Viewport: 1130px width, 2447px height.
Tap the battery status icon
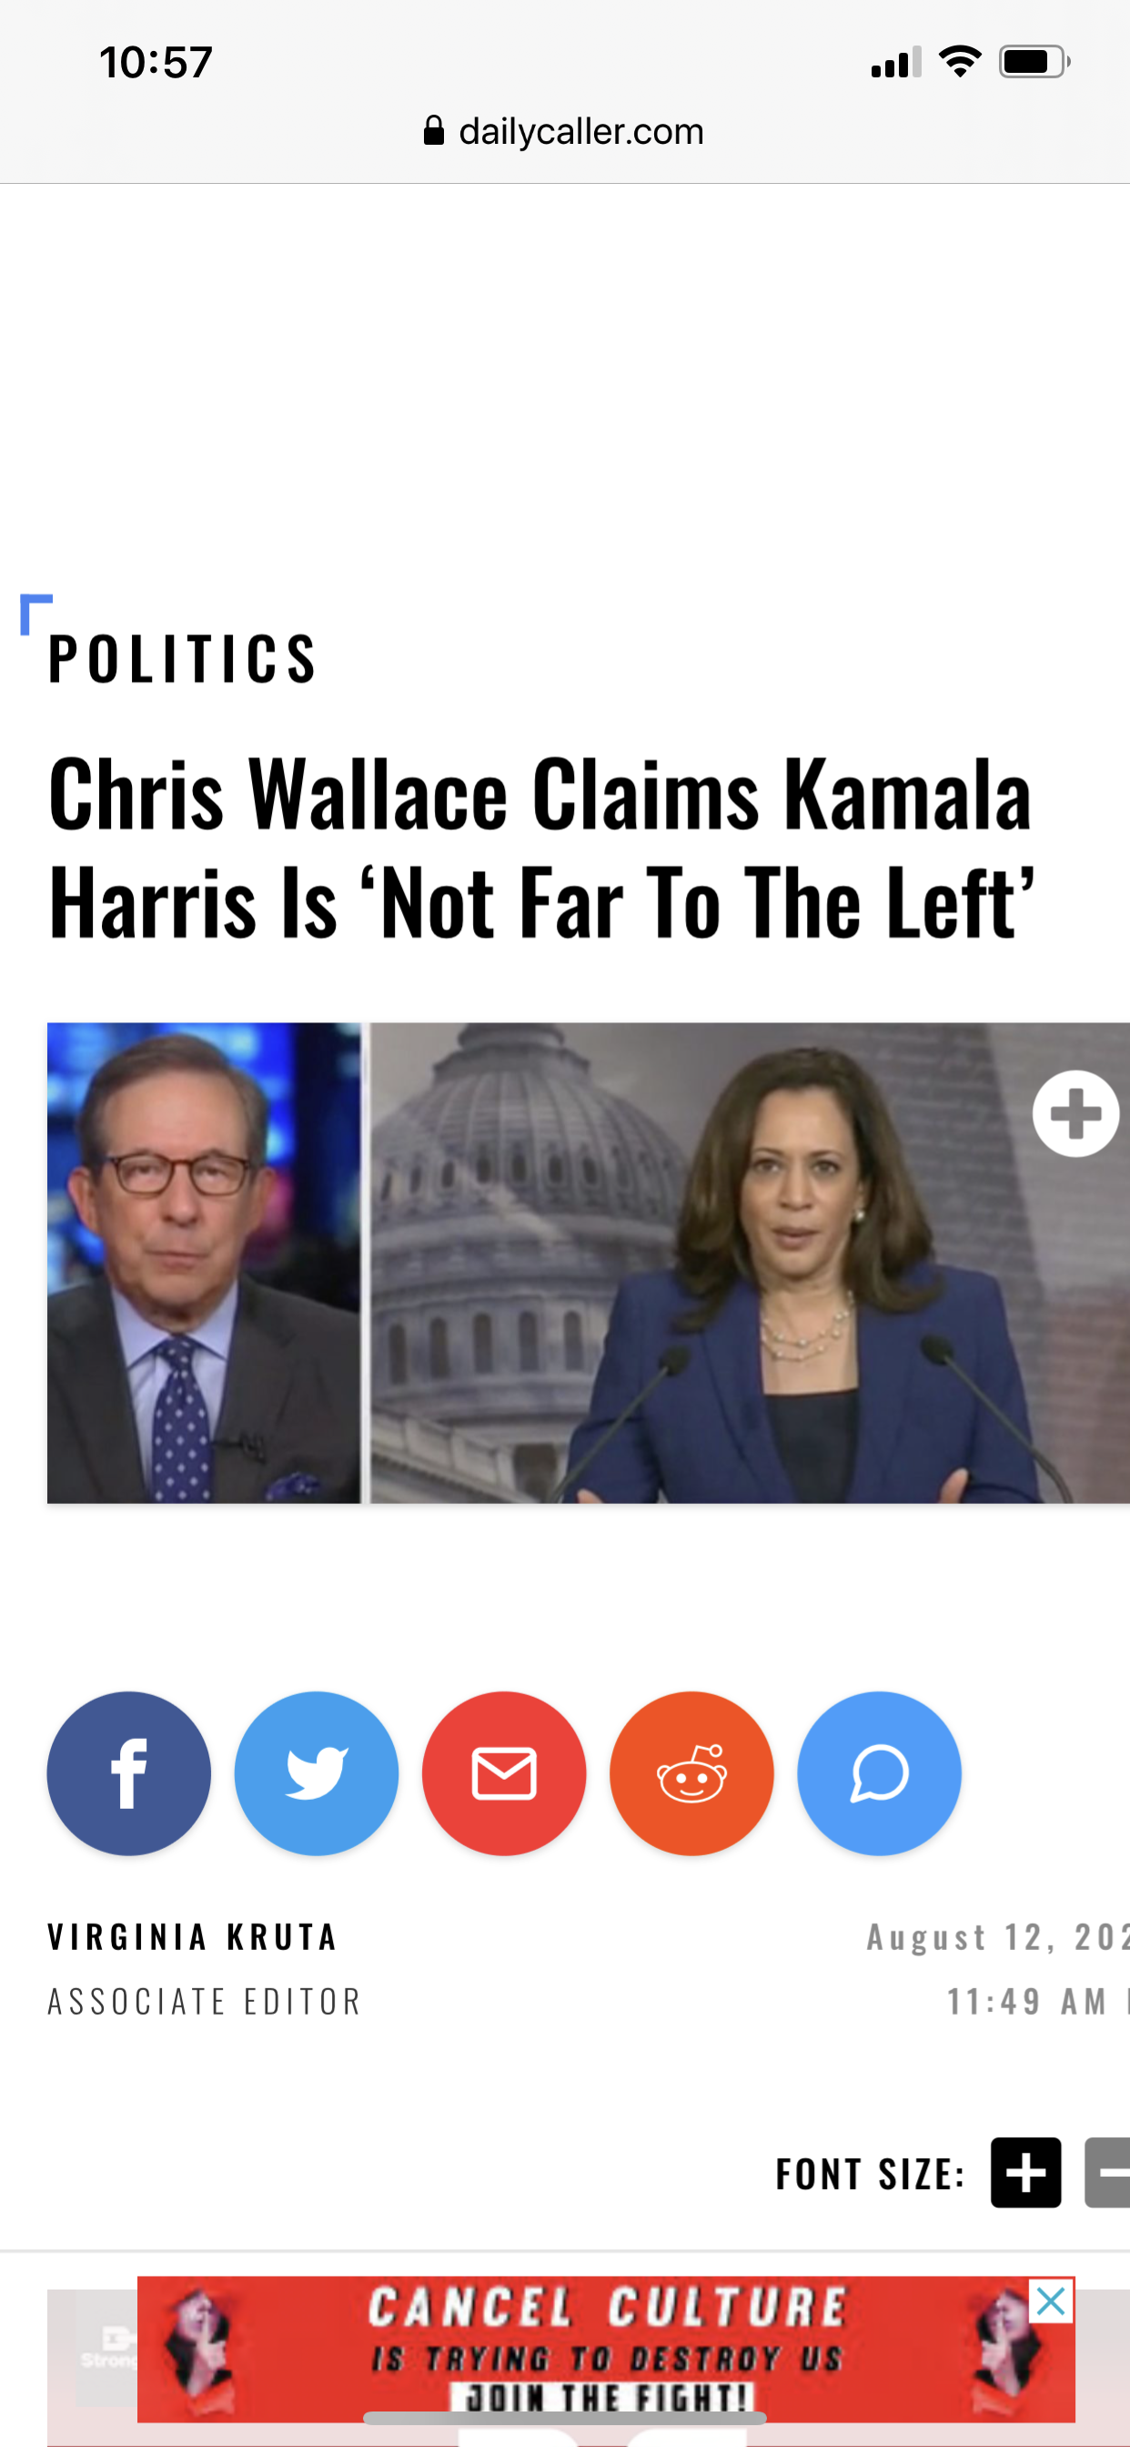point(1034,62)
